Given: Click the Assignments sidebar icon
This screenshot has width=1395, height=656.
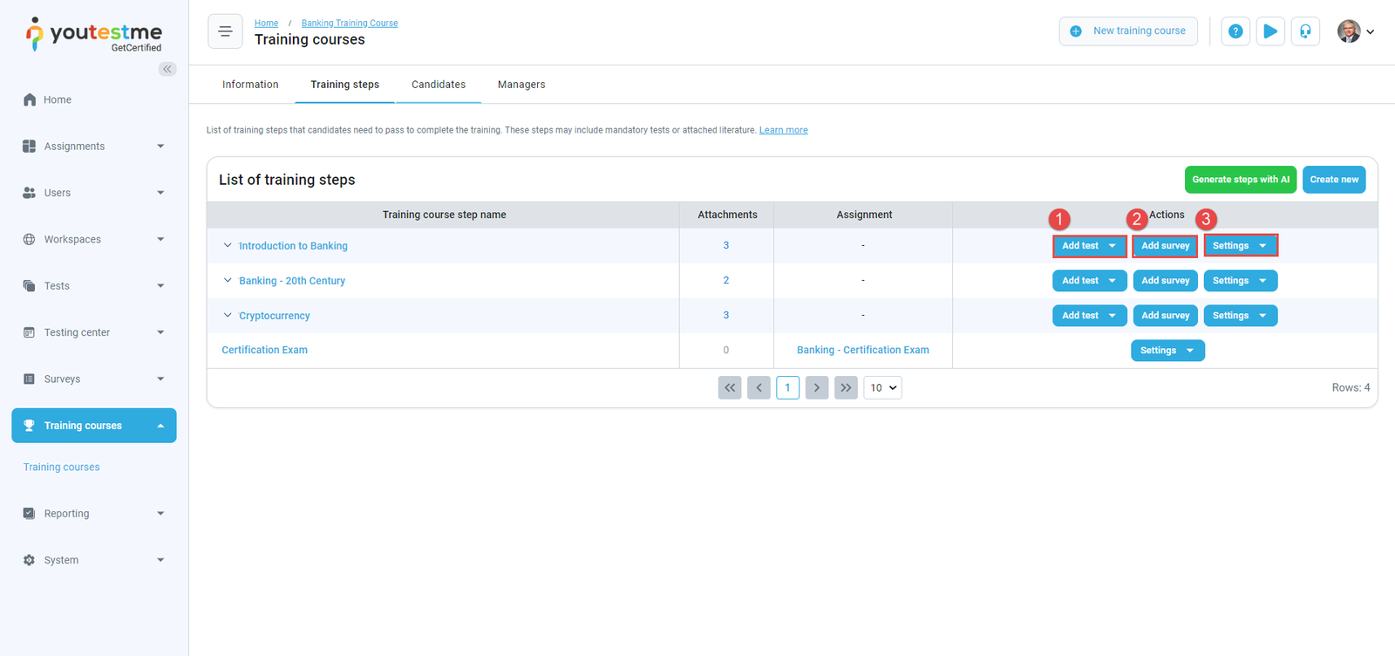Looking at the screenshot, I should coord(30,146).
